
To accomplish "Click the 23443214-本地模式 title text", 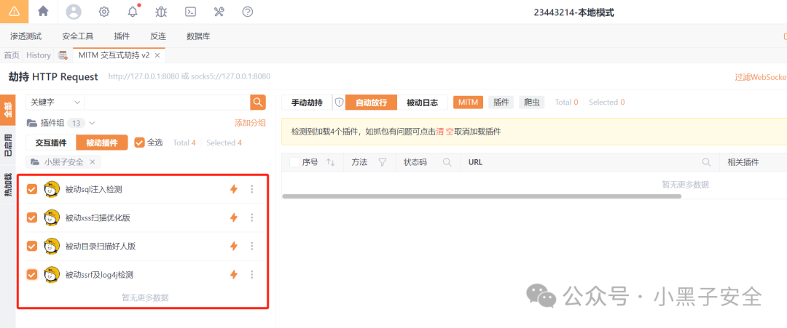I will click(x=573, y=12).
